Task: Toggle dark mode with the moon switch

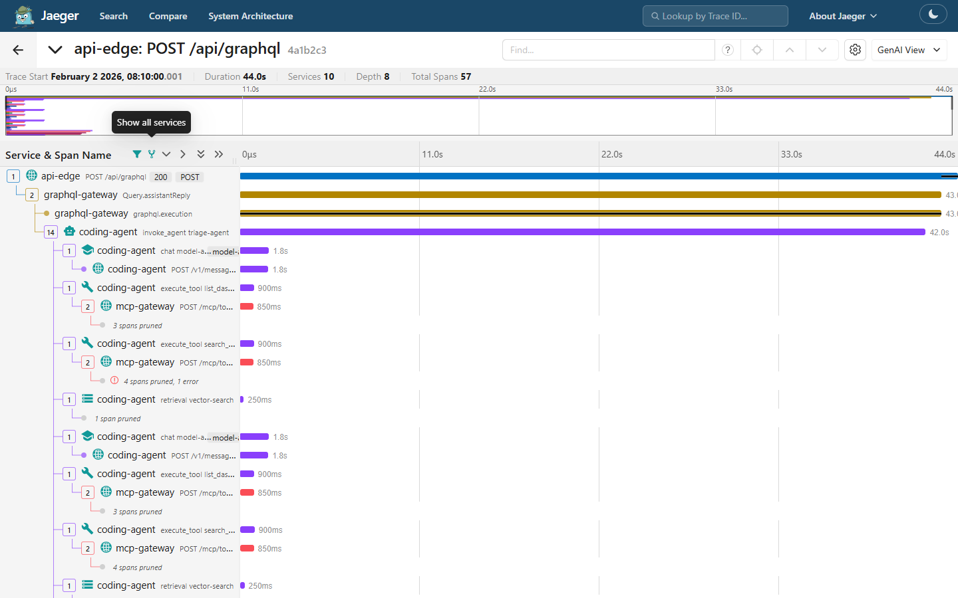Action: [x=933, y=14]
